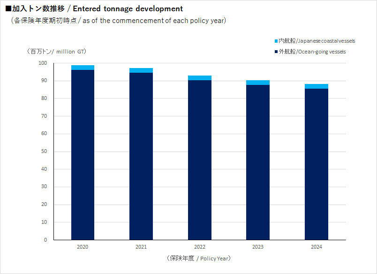Click the light blue Japanese coastal vessels legend swatch
Screen dimensions: 377x274
(x=276, y=41)
